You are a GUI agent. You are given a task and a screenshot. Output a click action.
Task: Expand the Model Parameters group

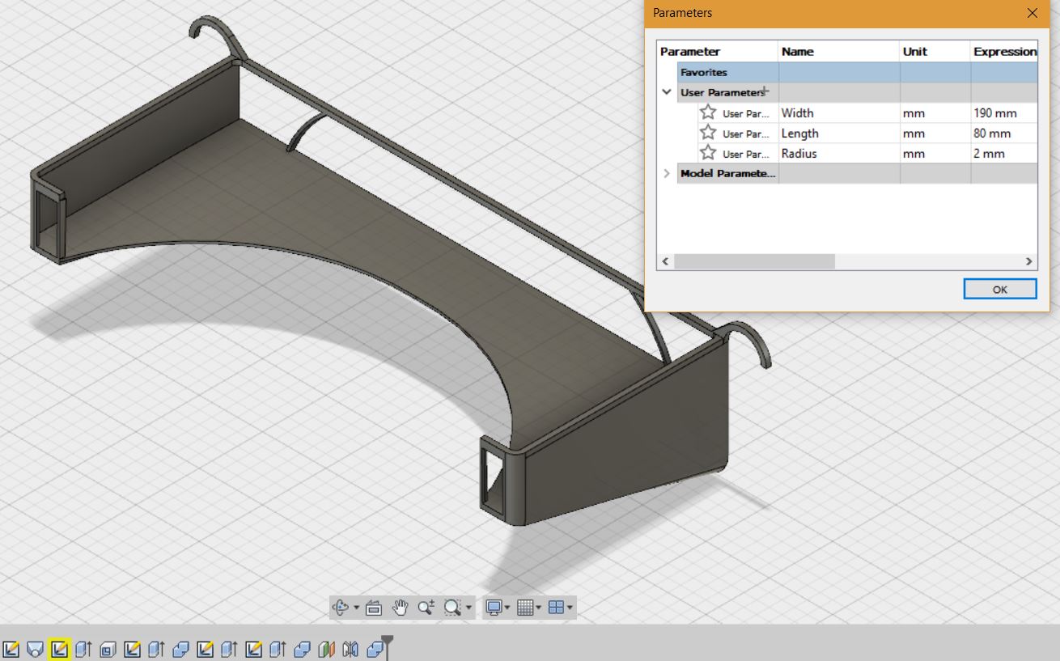pyautogui.click(x=667, y=173)
